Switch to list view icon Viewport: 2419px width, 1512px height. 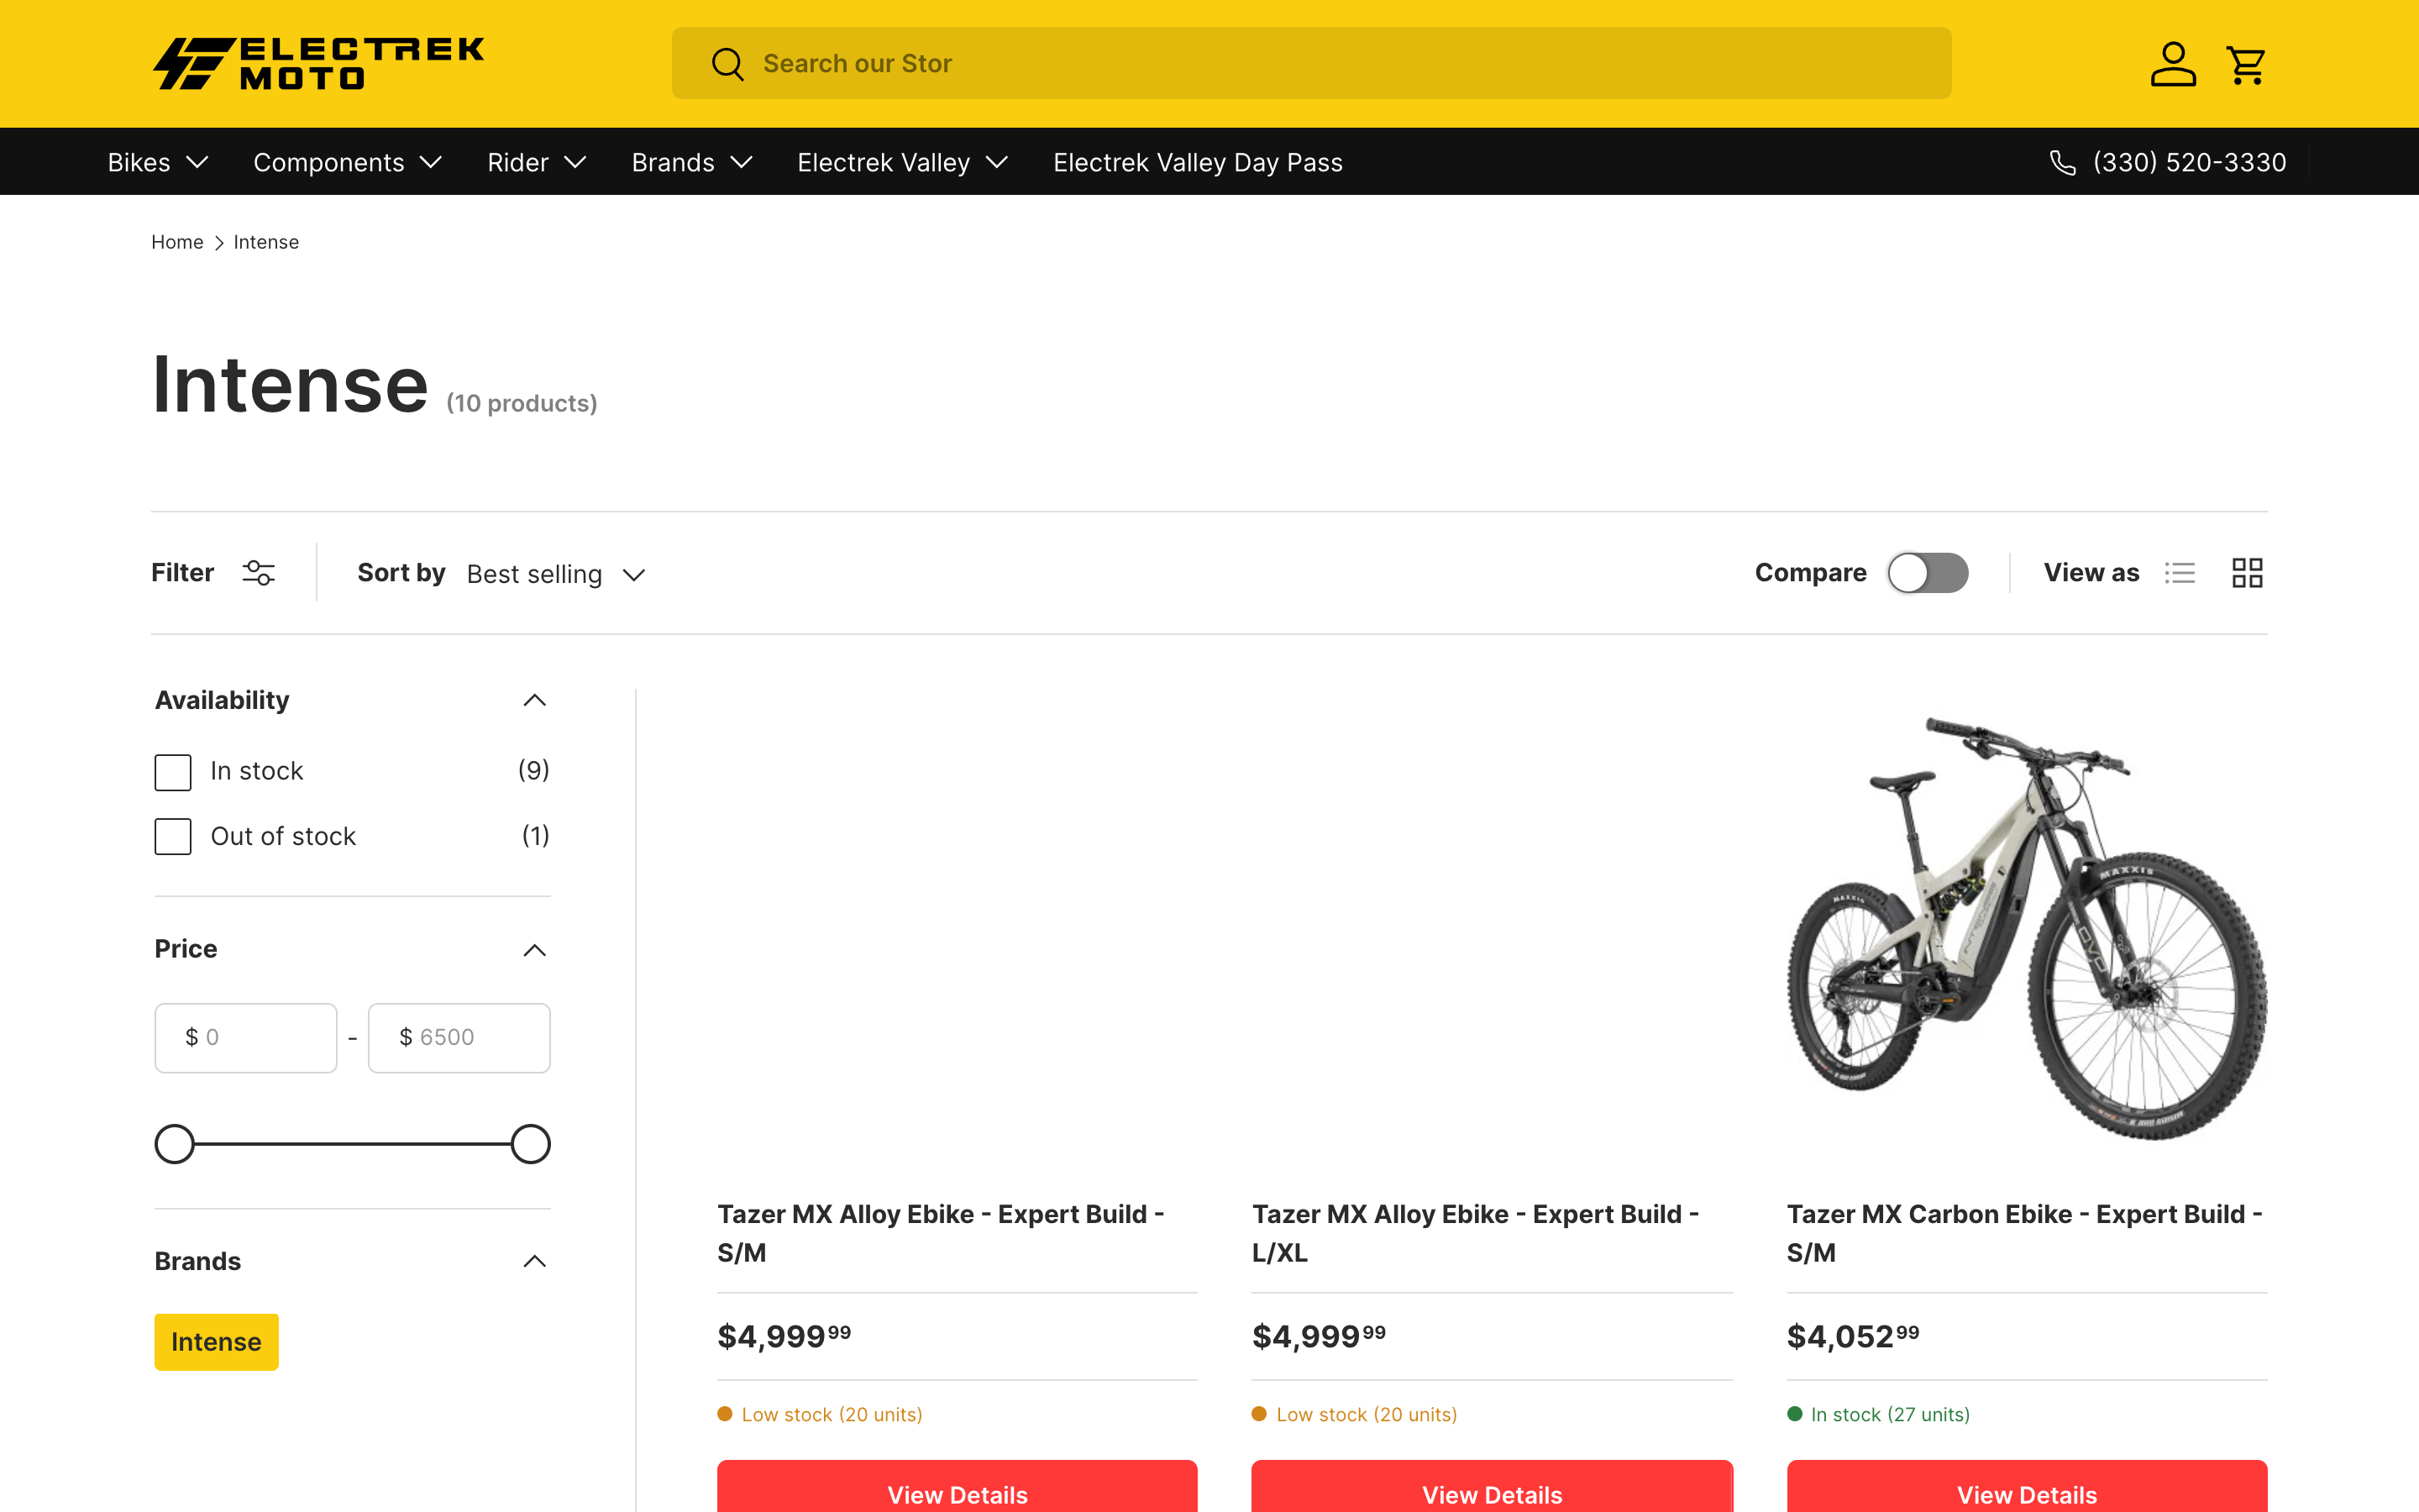pyautogui.click(x=2179, y=573)
